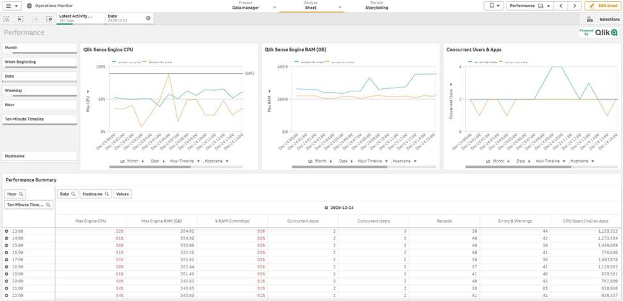
Task: Go to previous sheet
Action: pos(561,6)
